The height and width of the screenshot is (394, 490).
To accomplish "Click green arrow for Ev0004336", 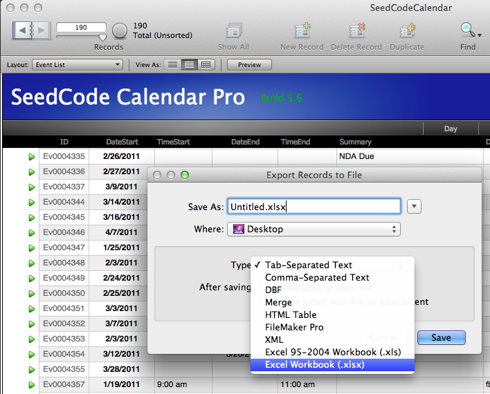I will click(32, 172).
